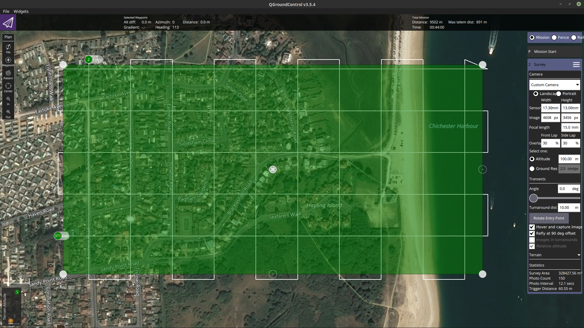The width and height of the screenshot is (584, 328).
Task: Select the Ground Res radio button
Action: [532, 169]
